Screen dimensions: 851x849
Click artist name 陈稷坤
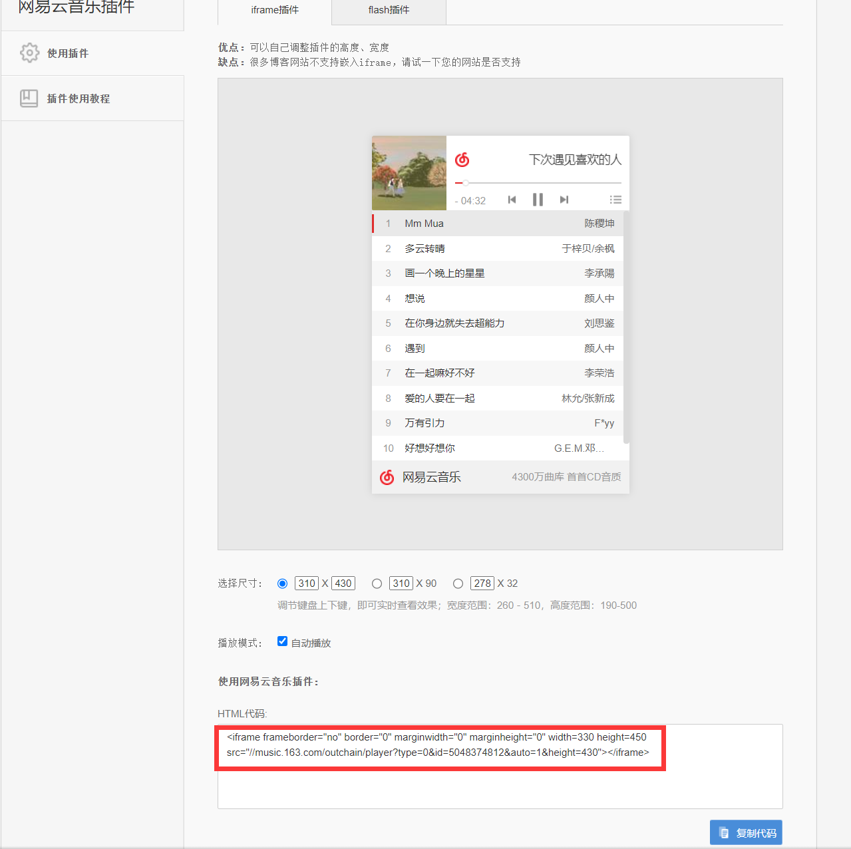[x=599, y=224]
